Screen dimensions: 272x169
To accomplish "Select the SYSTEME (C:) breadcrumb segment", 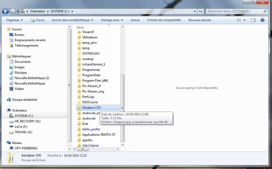I will tap(60, 11).
